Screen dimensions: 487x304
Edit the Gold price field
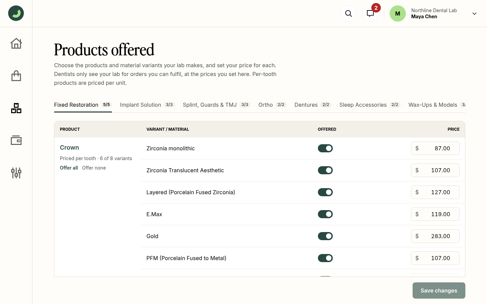(x=435, y=236)
